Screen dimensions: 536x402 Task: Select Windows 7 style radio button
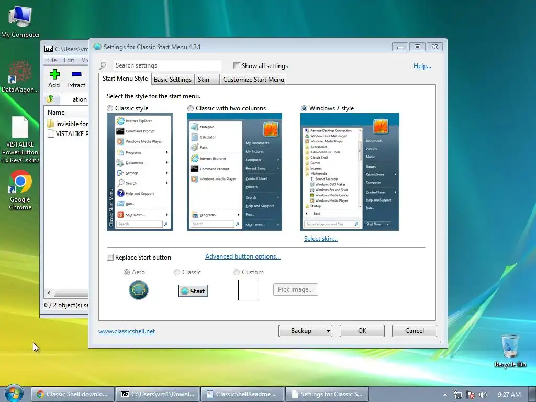pos(304,108)
